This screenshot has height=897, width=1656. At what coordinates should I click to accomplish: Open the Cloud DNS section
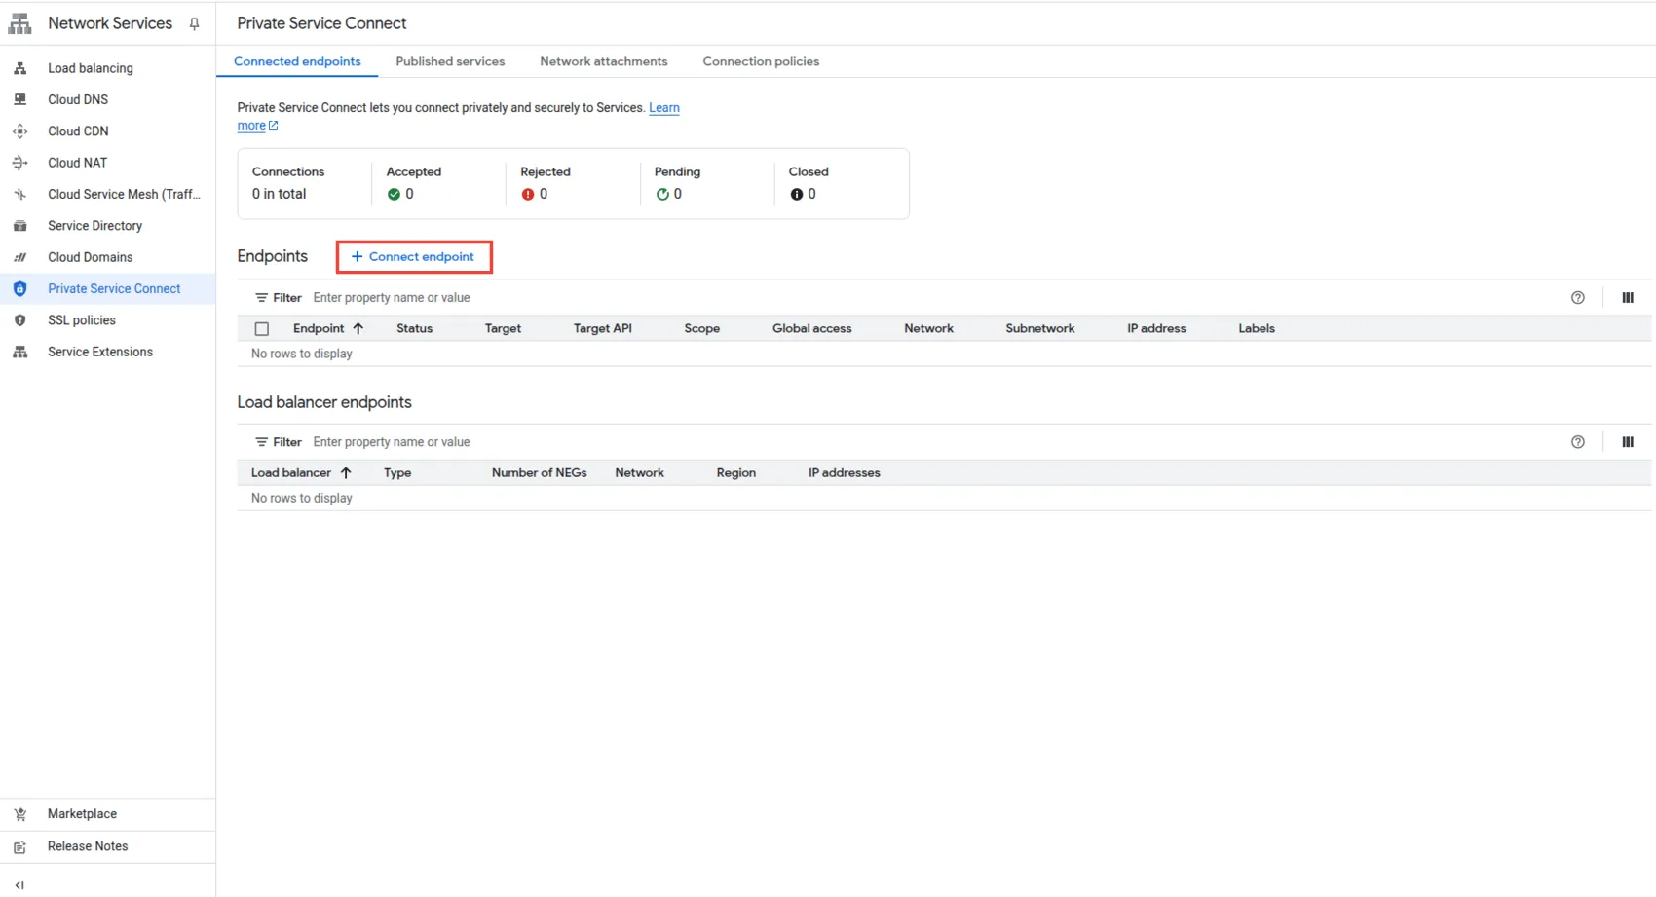78,99
